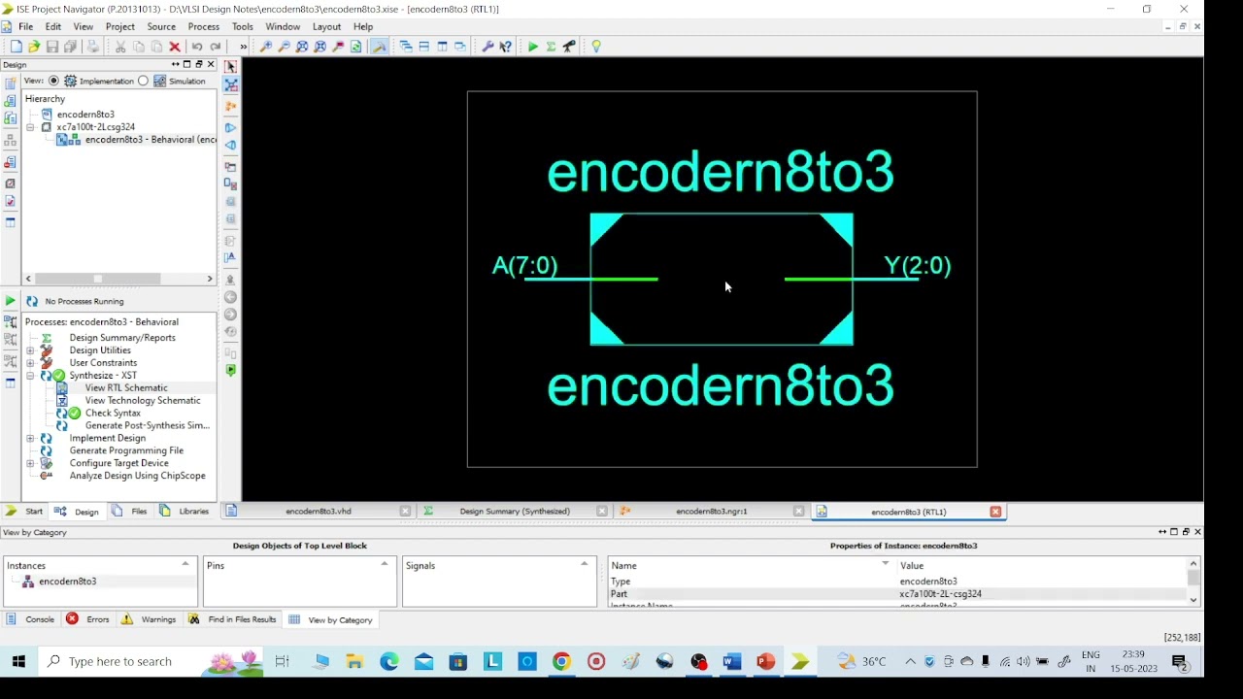This screenshot has width=1243, height=699.
Task: Click the Pins column sort arrow
Action: click(x=385, y=564)
